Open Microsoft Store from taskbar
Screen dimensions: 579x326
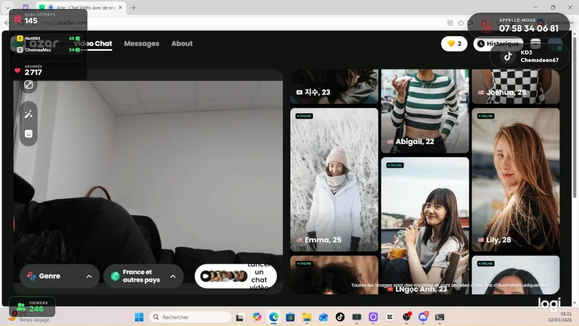[x=290, y=317]
